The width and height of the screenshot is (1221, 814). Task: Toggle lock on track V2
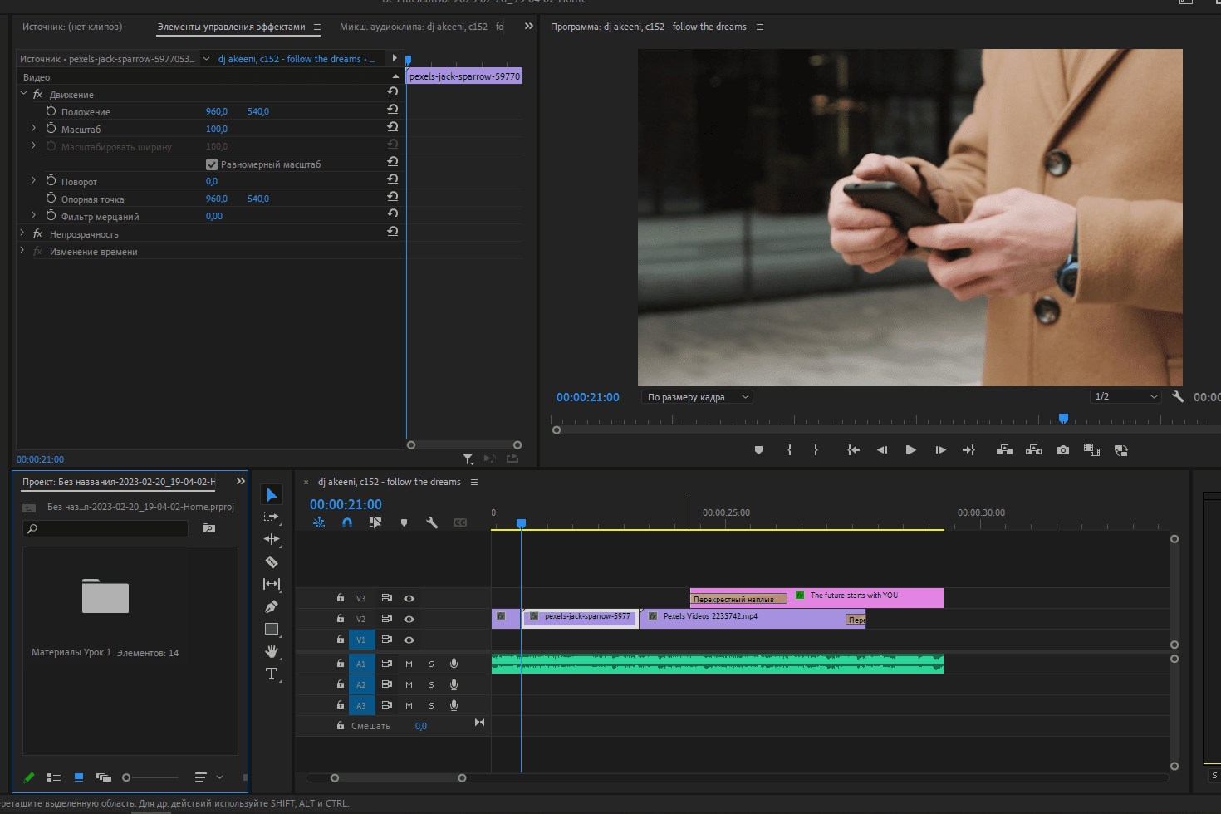coord(341,619)
